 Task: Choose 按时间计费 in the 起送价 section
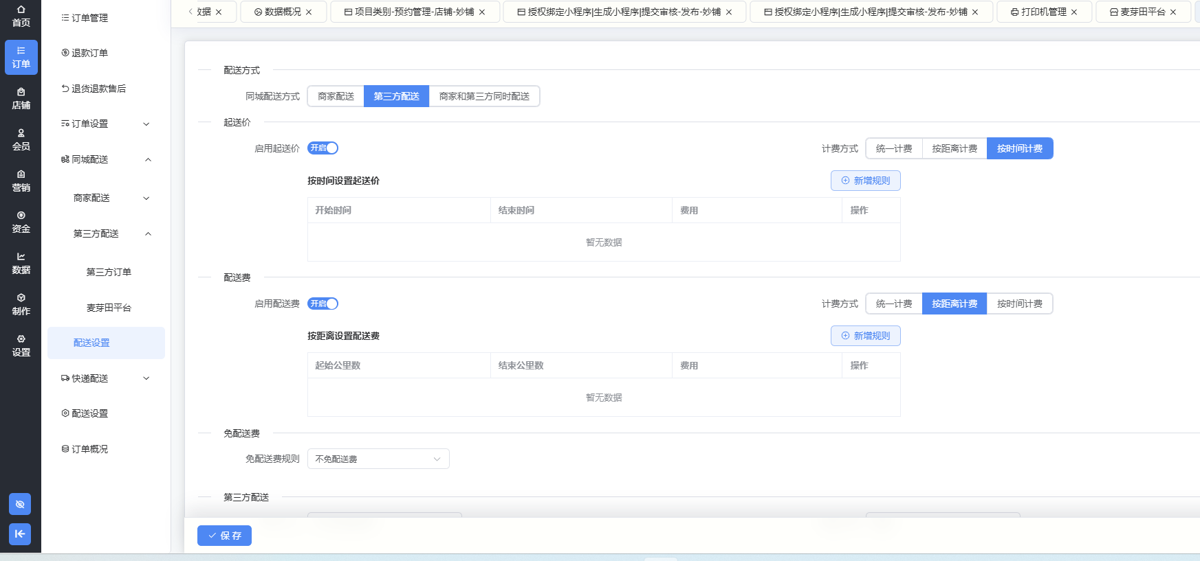point(1020,148)
